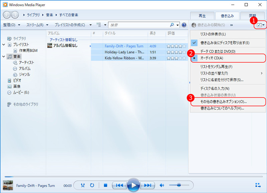267x193 pixels.
Task: Toggle shuffle playback
Action: click(x=83, y=185)
